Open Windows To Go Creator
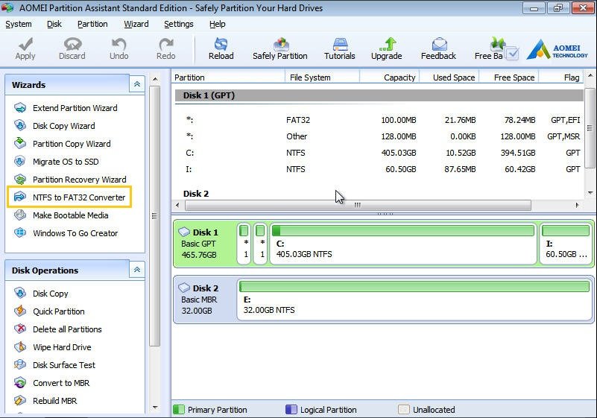 75,233
